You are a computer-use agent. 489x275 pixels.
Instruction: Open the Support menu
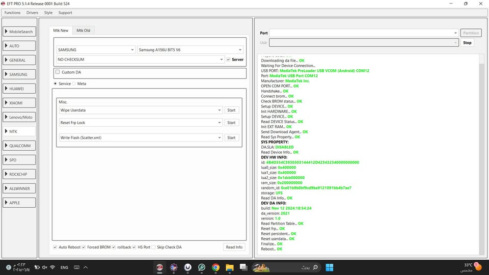pos(65,12)
